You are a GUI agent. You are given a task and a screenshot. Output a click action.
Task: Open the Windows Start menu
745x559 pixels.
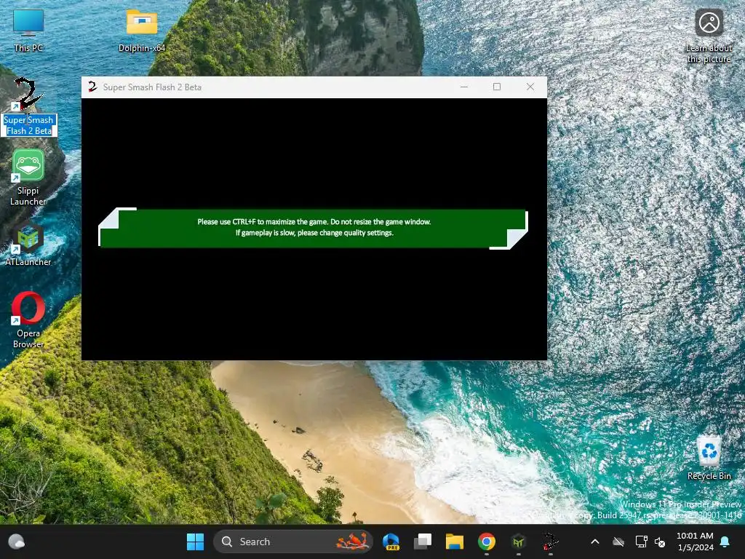pos(195,542)
